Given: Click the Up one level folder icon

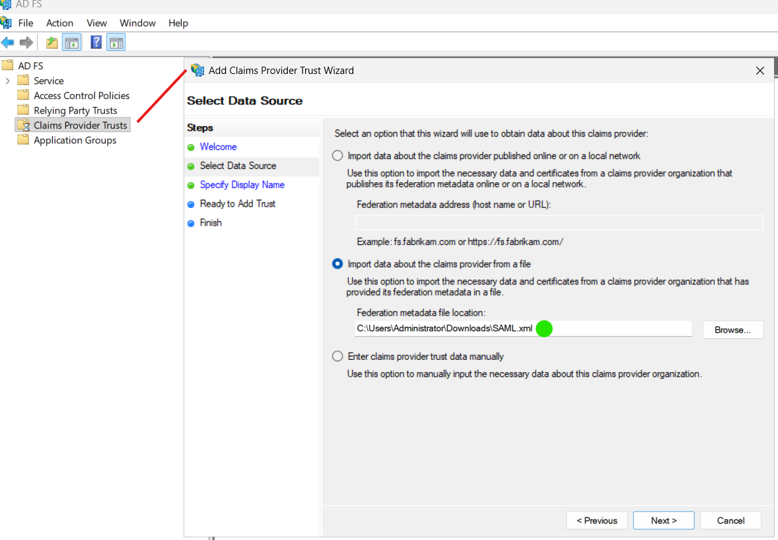Looking at the screenshot, I should (x=52, y=43).
